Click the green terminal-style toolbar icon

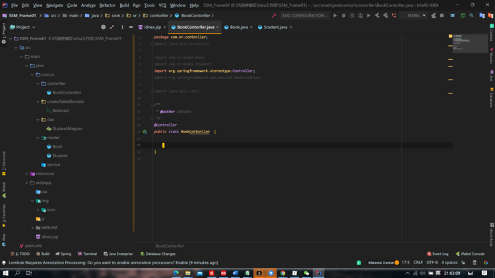pos(463,15)
